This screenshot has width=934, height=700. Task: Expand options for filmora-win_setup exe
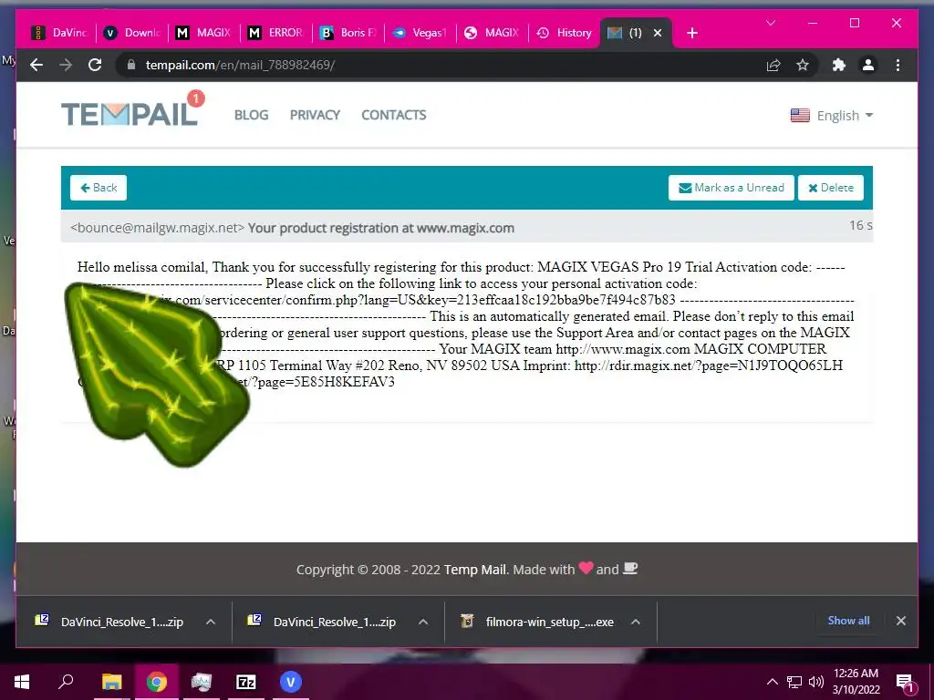coord(636,622)
